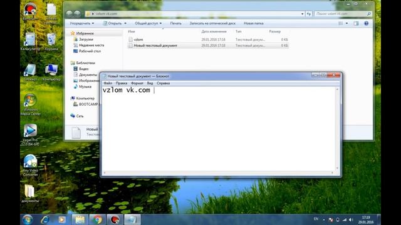Open Explorer help question mark icon

366,23
